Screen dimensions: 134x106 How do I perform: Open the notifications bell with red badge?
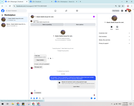point(126,11)
